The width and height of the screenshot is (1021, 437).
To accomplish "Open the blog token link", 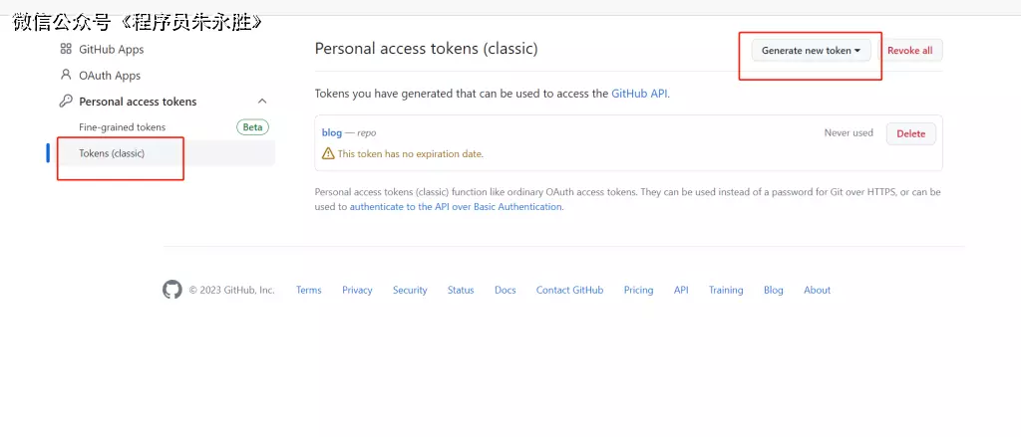I will pyautogui.click(x=332, y=132).
